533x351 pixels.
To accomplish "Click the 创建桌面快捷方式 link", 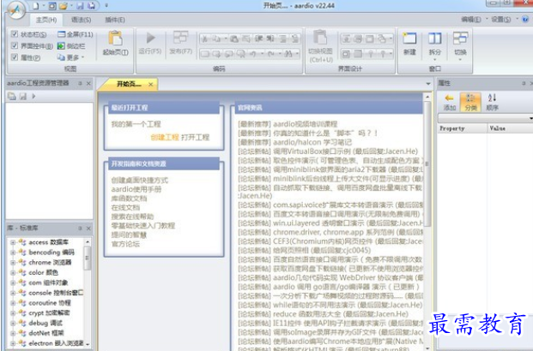I will point(139,180).
